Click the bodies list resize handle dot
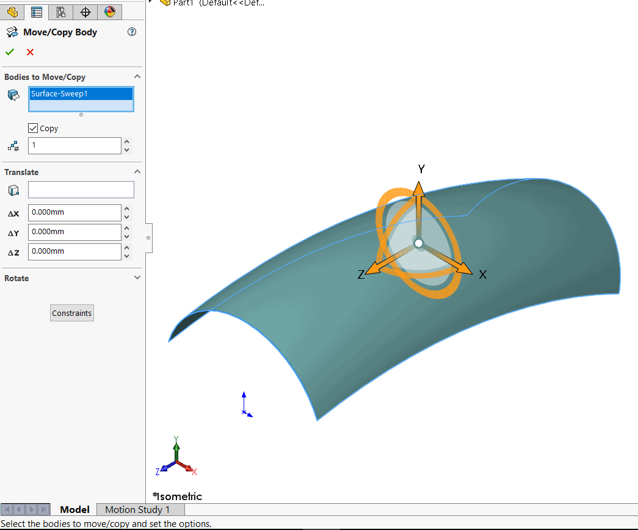This screenshot has height=530, width=638. tap(81, 115)
